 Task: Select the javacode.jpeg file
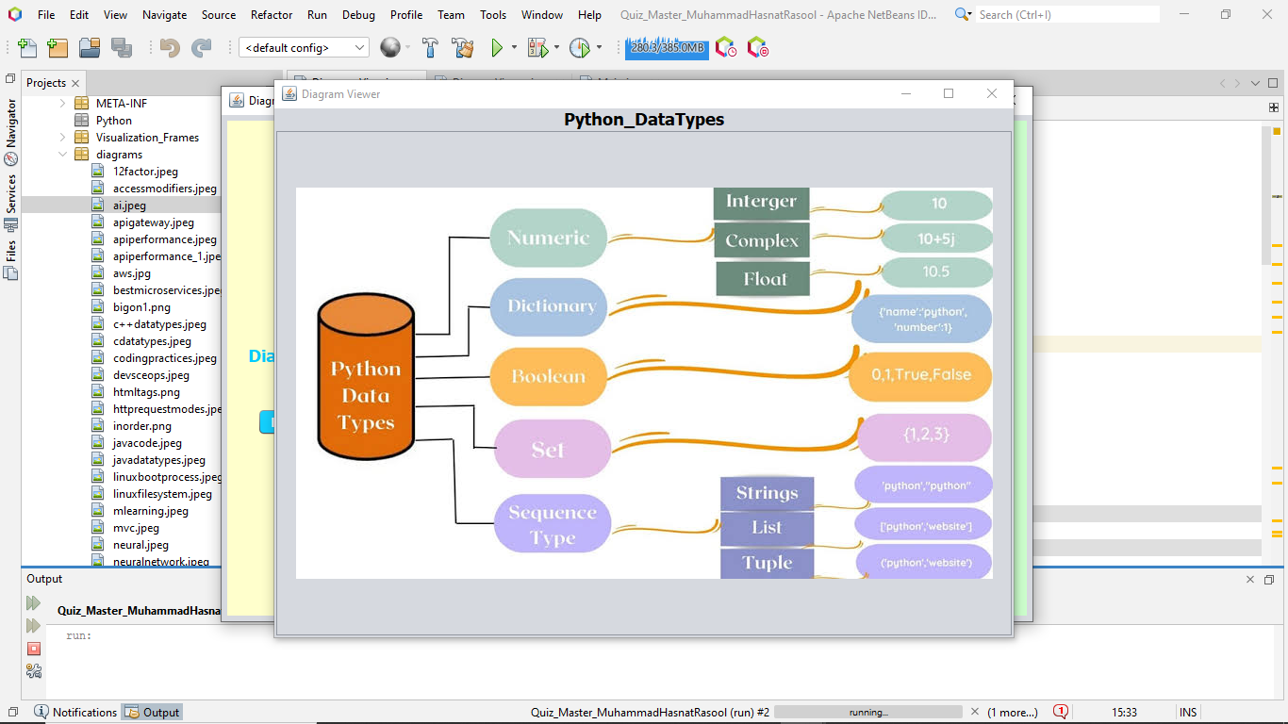tap(147, 442)
